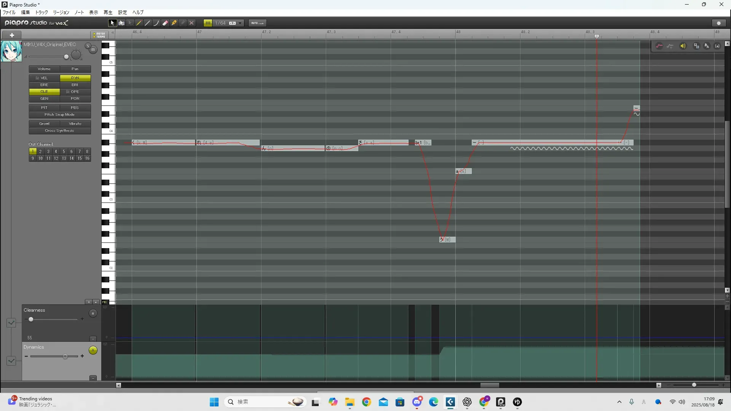This screenshot has height=411, width=731.
Task: Select the eraser tool
Action: pos(165,23)
